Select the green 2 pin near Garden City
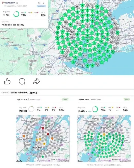The height and width of the screenshot is (168, 134). [x=118, y=33]
